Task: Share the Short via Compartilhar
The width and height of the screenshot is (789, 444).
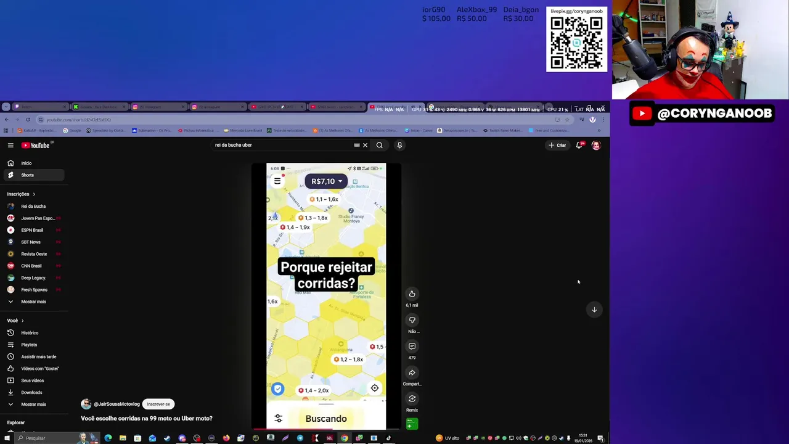Action: click(x=412, y=372)
